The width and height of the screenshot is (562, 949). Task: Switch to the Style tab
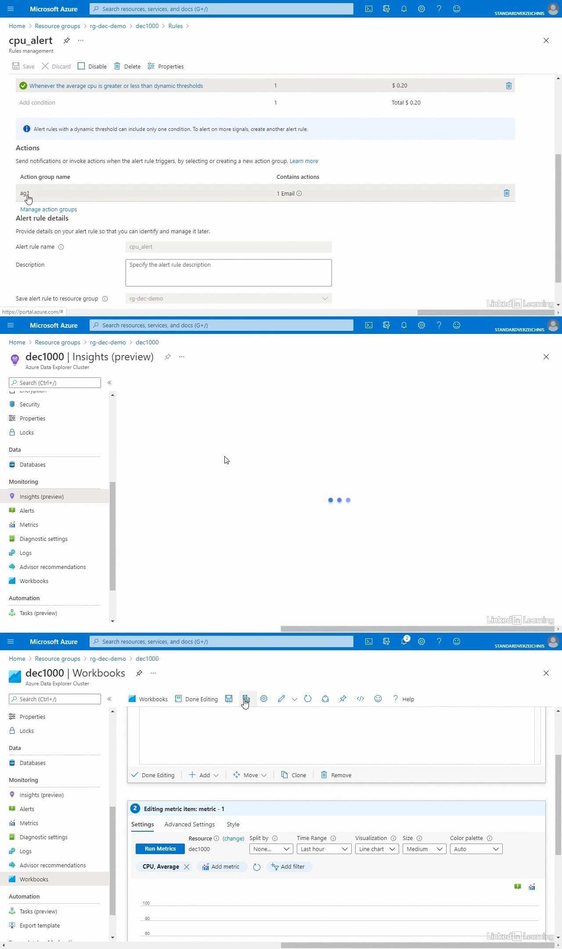coord(233,824)
